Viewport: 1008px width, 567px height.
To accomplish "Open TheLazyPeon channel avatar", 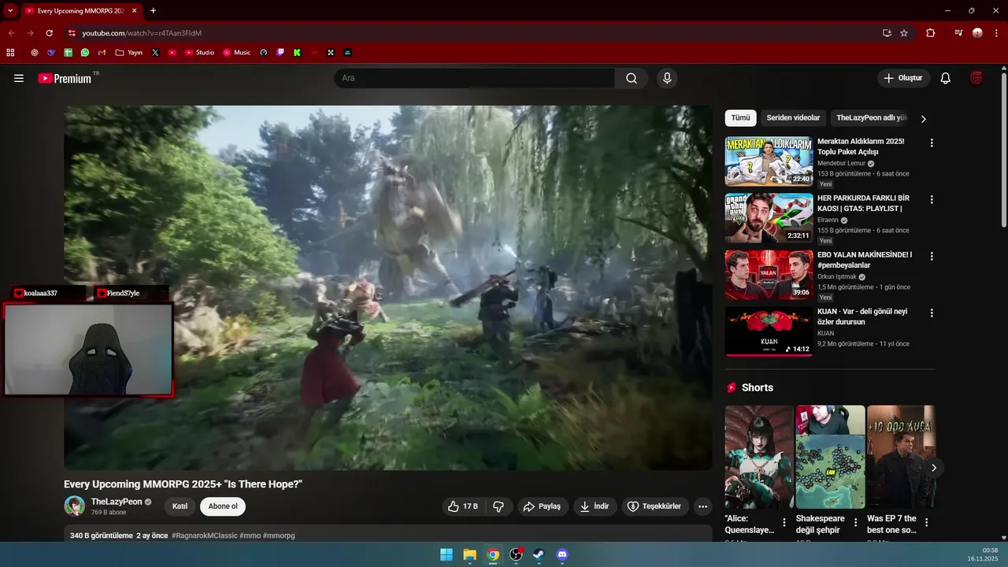I will 75,506.
